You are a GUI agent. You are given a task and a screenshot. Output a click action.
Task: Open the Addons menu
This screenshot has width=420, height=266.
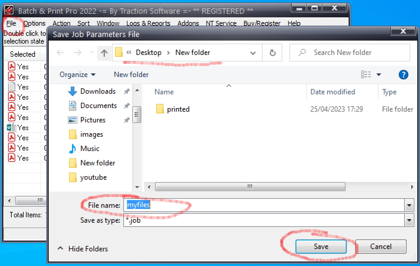pyautogui.click(x=188, y=23)
